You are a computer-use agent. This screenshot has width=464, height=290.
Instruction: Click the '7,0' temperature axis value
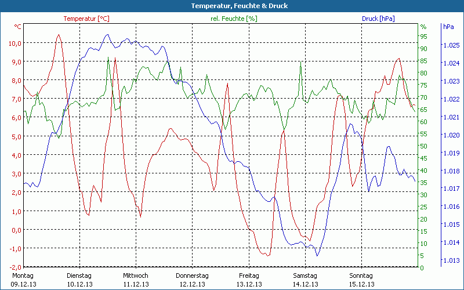click(x=17, y=99)
